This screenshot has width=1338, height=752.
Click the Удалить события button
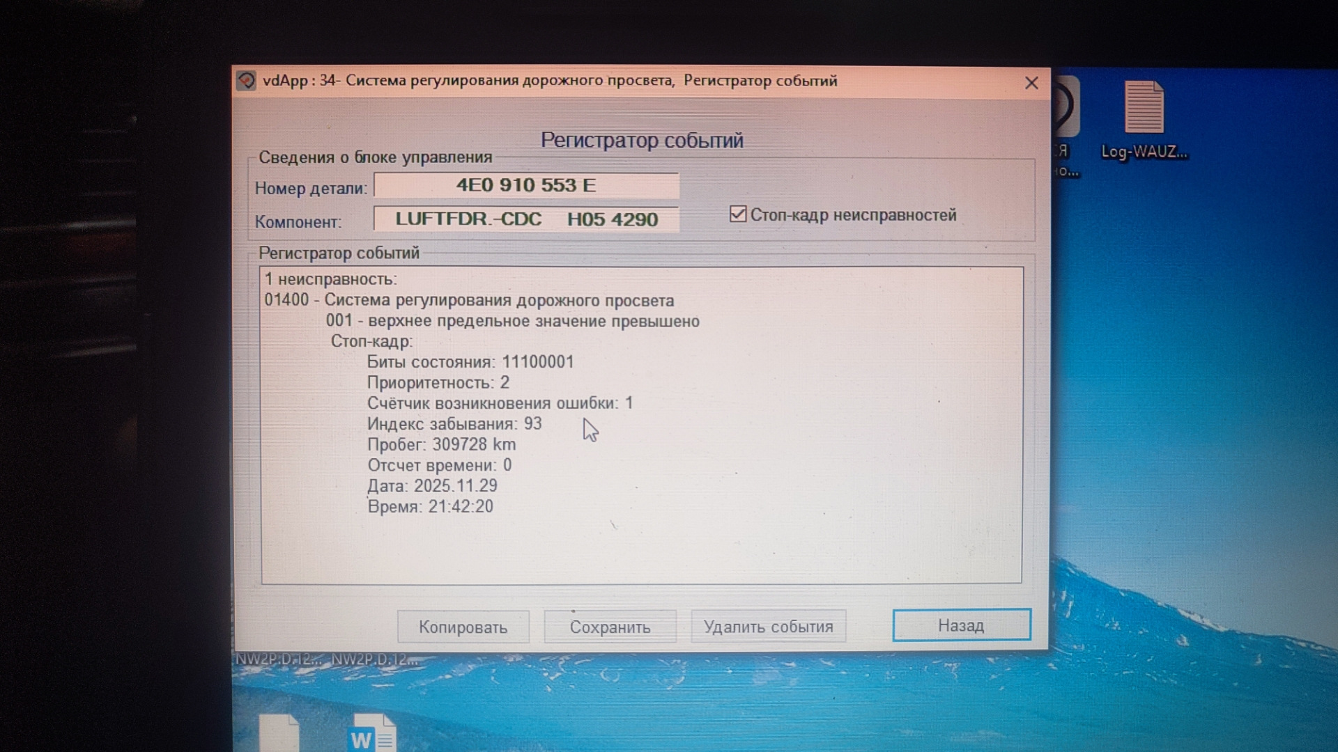(x=768, y=627)
